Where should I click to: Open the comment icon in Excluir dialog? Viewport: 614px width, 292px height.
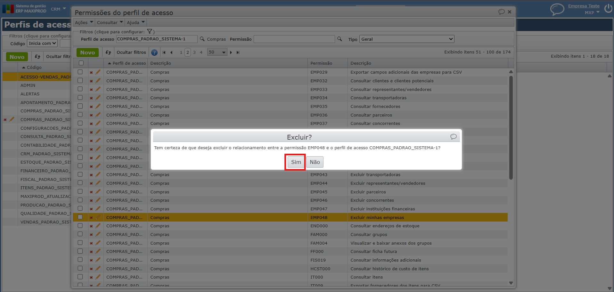pyautogui.click(x=453, y=137)
